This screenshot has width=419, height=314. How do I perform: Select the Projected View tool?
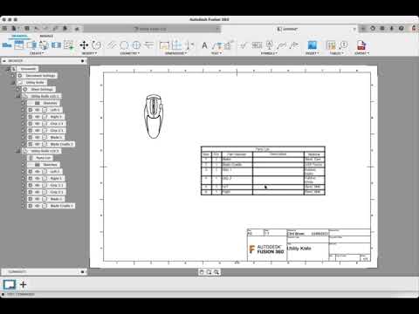coord(19,45)
